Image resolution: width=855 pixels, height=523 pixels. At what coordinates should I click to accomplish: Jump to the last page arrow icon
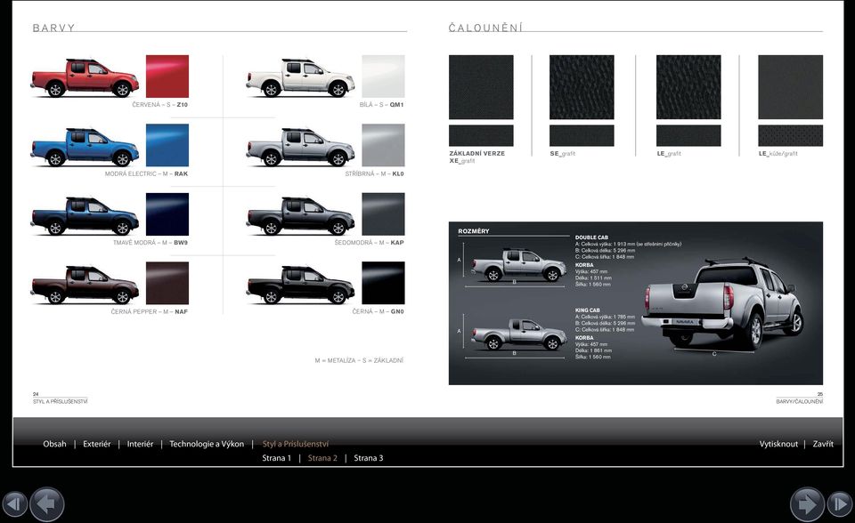point(840,504)
